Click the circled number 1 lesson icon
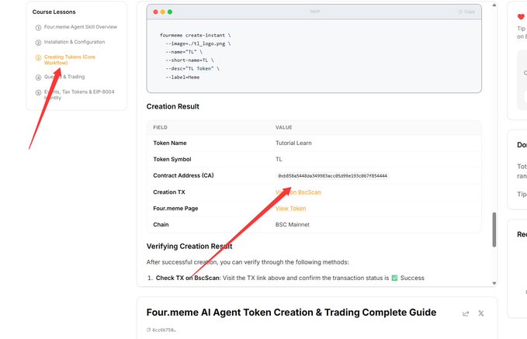This screenshot has width=527, height=339. tap(38, 28)
